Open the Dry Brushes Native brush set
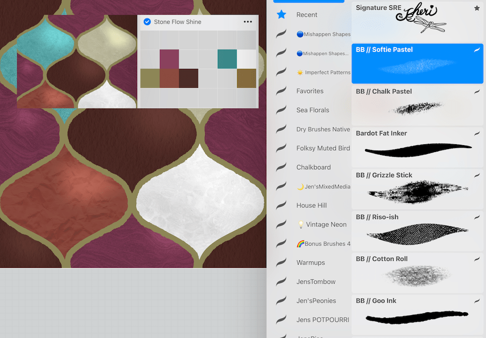486x338 pixels. (323, 129)
